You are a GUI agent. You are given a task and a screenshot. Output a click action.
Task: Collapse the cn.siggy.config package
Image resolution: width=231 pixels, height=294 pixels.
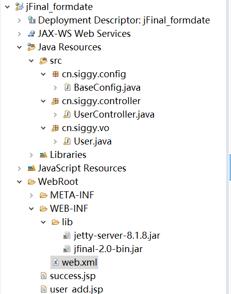tap(43, 74)
